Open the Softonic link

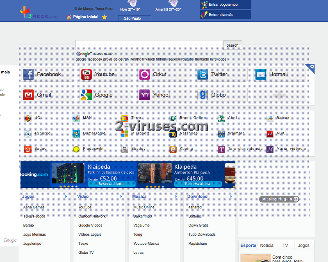pyautogui.click(x=195, y=217)
